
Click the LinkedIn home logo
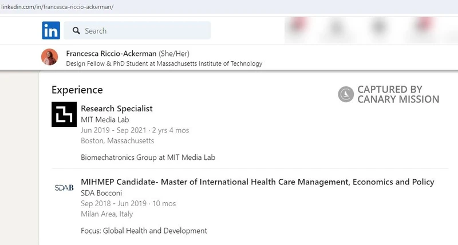(51, 30)
